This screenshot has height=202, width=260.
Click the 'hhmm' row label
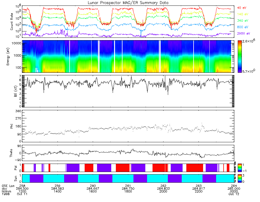click(x=6, y=191)
